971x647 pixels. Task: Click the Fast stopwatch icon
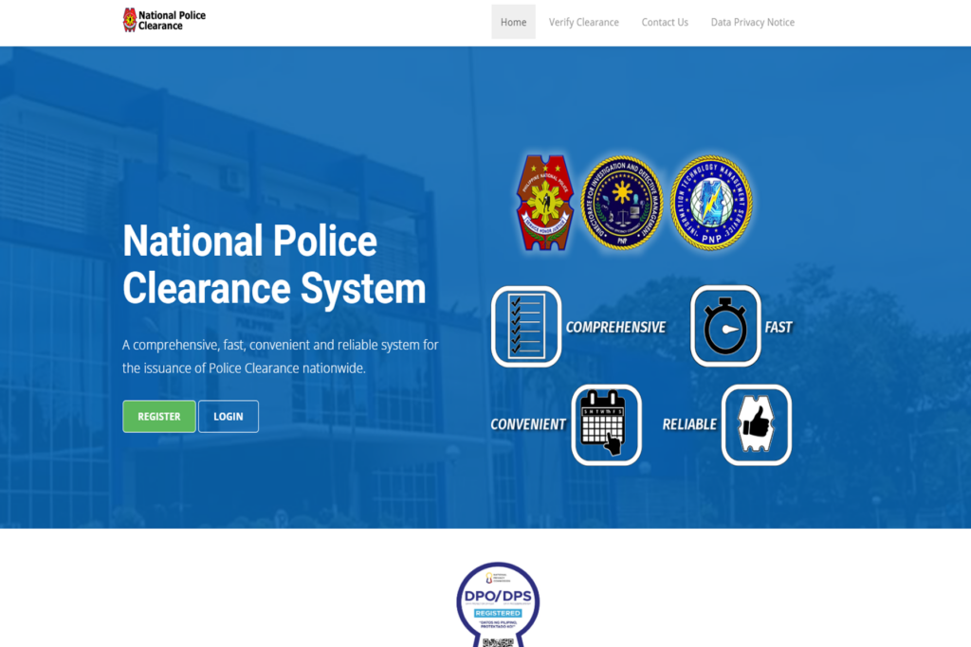725,326
